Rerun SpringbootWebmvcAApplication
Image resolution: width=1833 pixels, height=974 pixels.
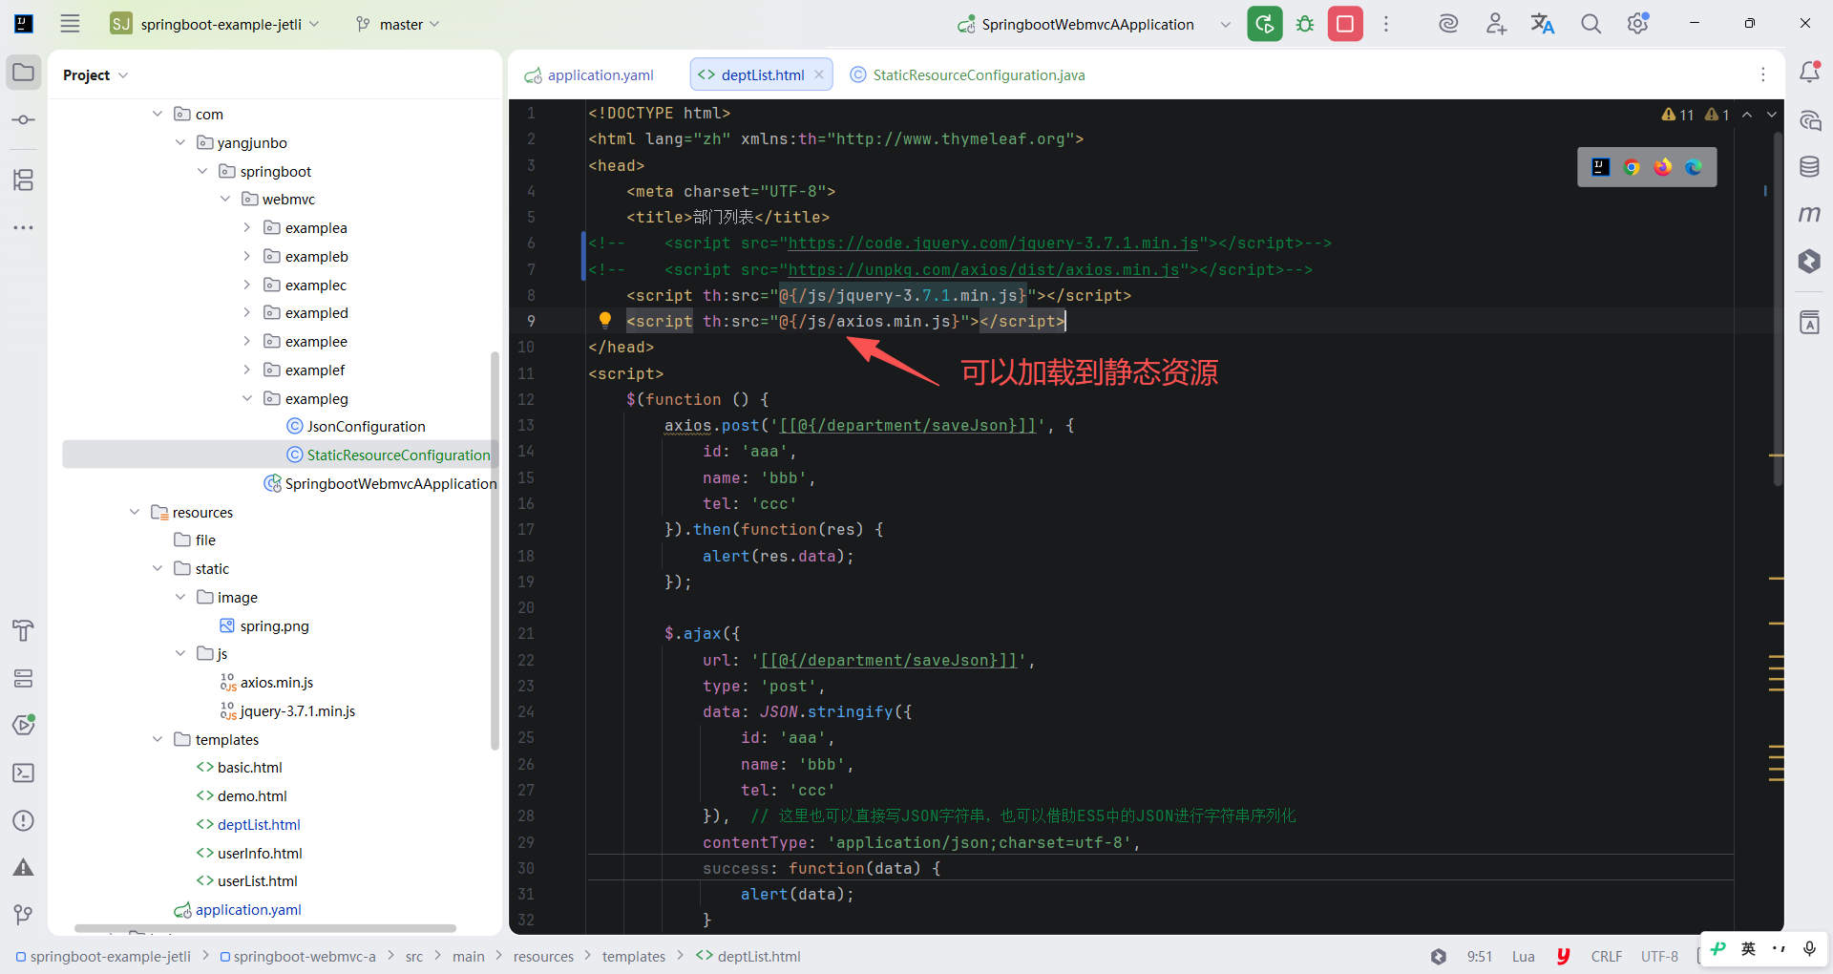(1265, 24)
